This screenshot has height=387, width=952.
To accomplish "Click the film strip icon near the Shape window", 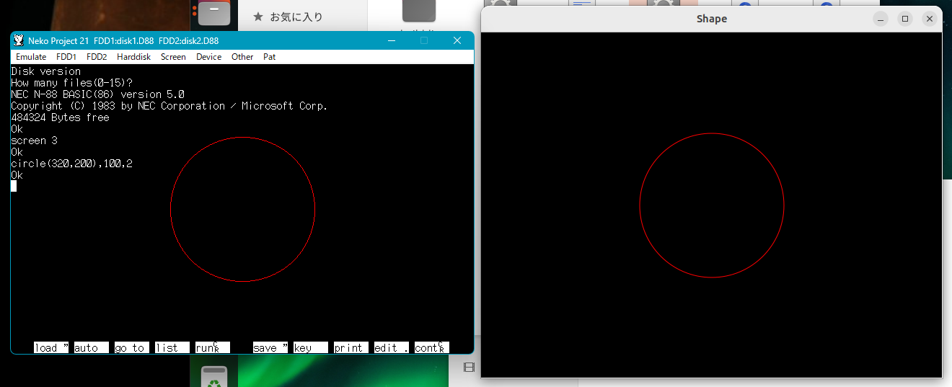I will tap(469, 368).
